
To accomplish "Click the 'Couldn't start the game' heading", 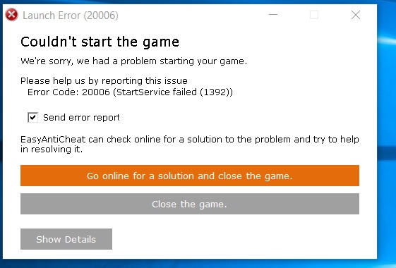I will coord(100,42).
